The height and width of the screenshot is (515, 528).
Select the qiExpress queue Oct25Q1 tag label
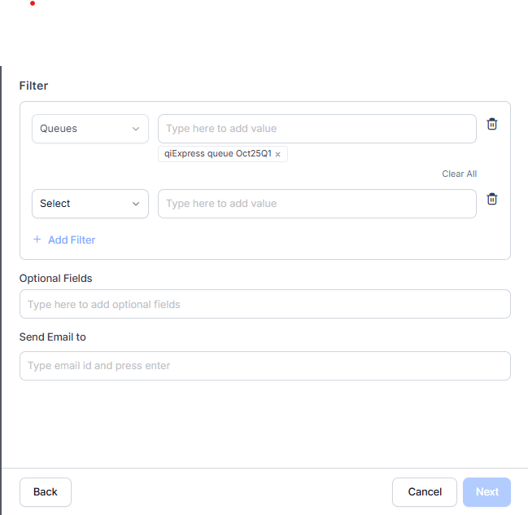(x=217, y=154)
